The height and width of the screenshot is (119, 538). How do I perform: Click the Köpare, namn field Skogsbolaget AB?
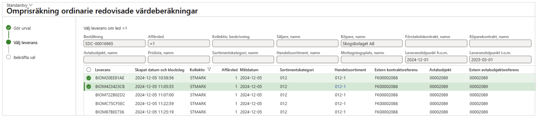[x=371, y=43]
